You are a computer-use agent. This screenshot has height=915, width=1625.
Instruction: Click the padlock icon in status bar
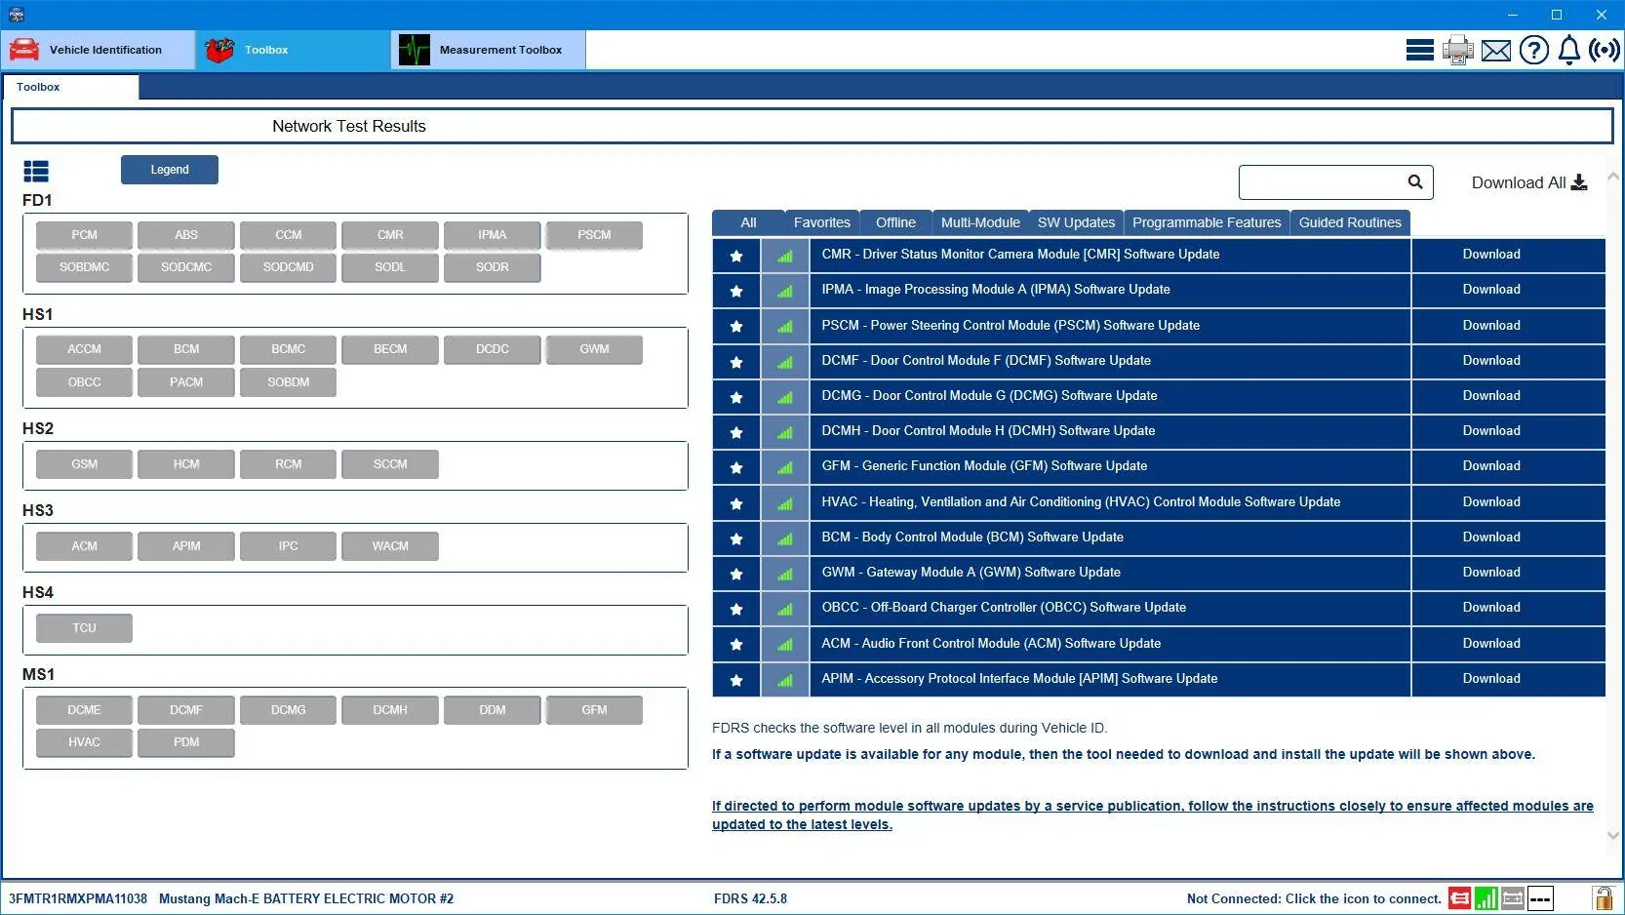click(1603, 897)
